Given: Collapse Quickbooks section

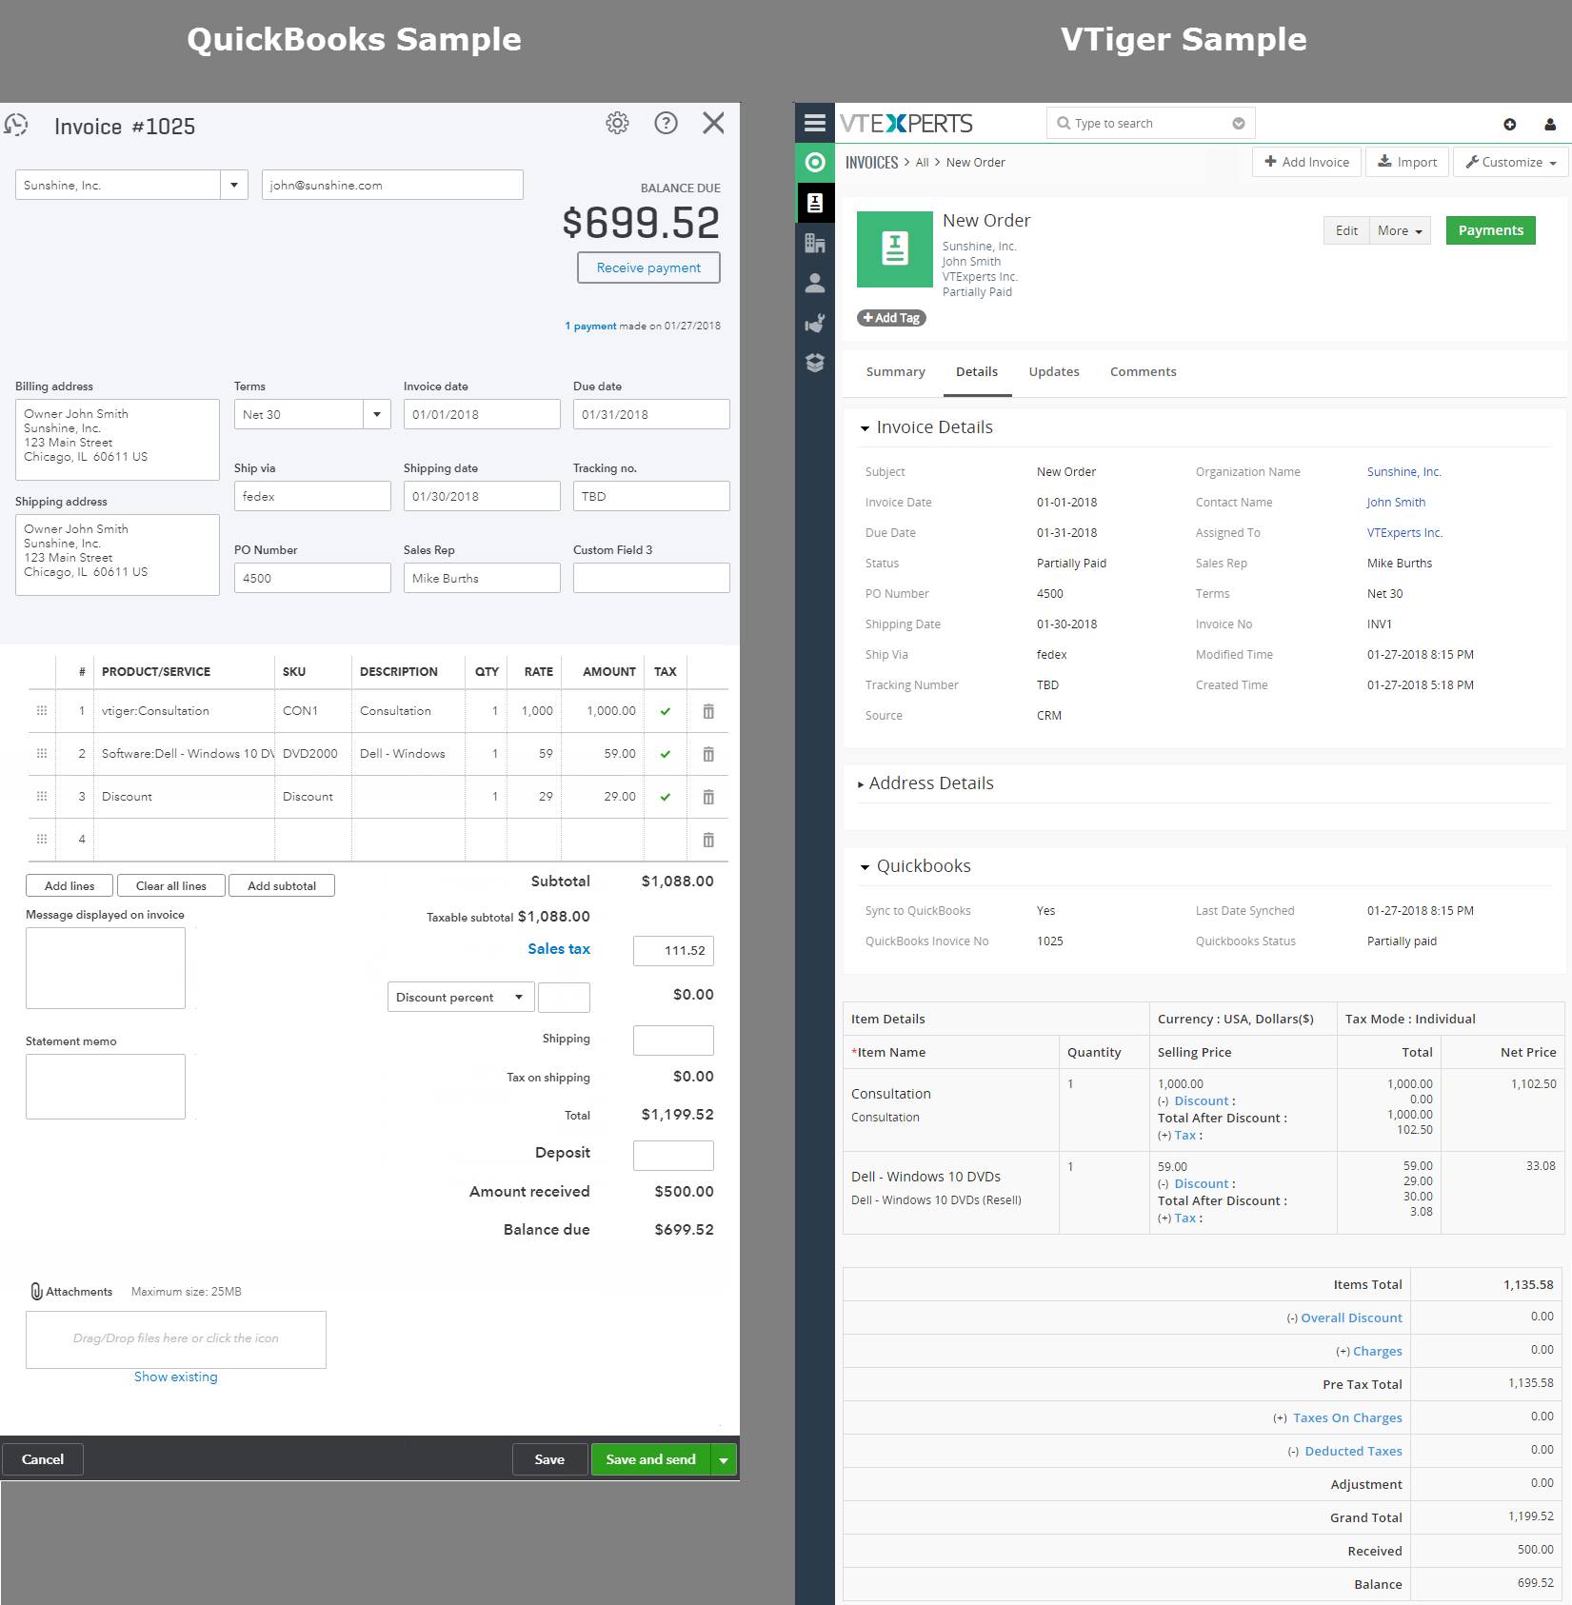Looking at the screenshot, I should (x=866, y=867).
